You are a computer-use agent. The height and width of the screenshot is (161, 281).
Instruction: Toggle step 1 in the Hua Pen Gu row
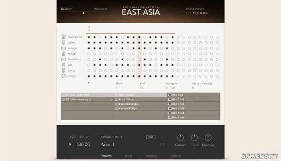click(x=89, y=37)
